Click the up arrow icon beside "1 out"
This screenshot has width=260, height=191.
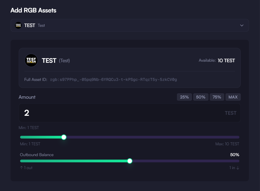tap(21, 168)
